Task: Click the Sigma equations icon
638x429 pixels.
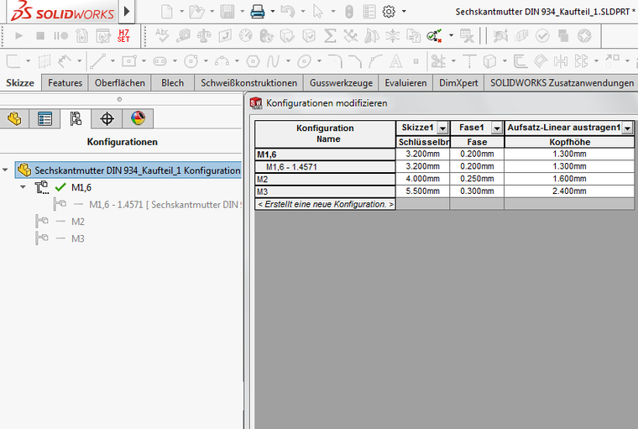Action: coord(330,36)
